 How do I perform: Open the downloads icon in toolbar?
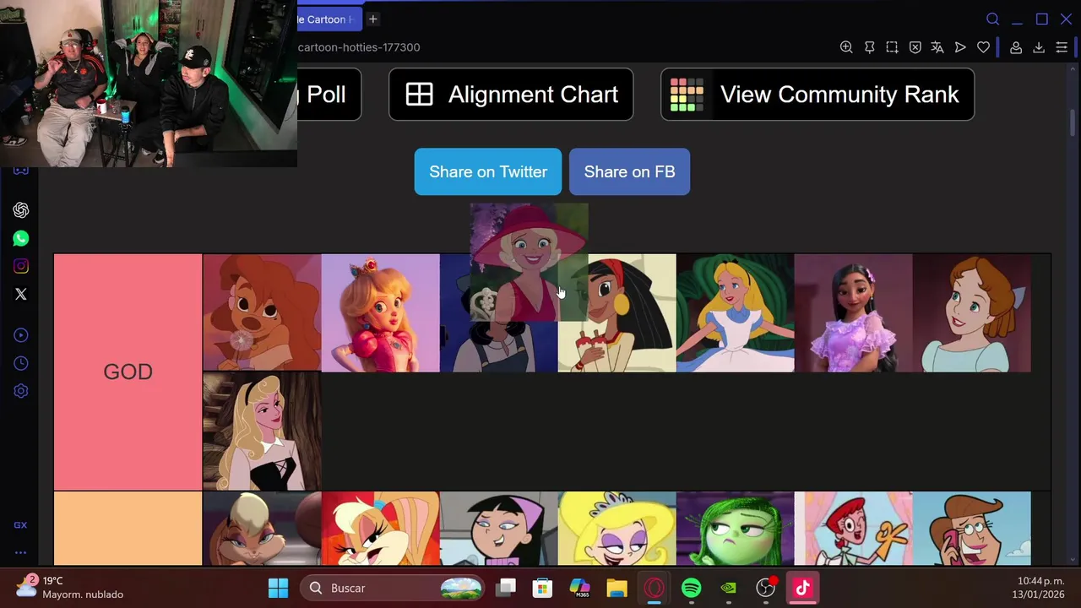[x=1039, y=47]
